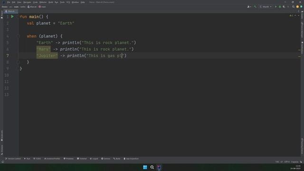Open the Logcat tool window
The image size is (304, 171).
click(x=94, y=159)
